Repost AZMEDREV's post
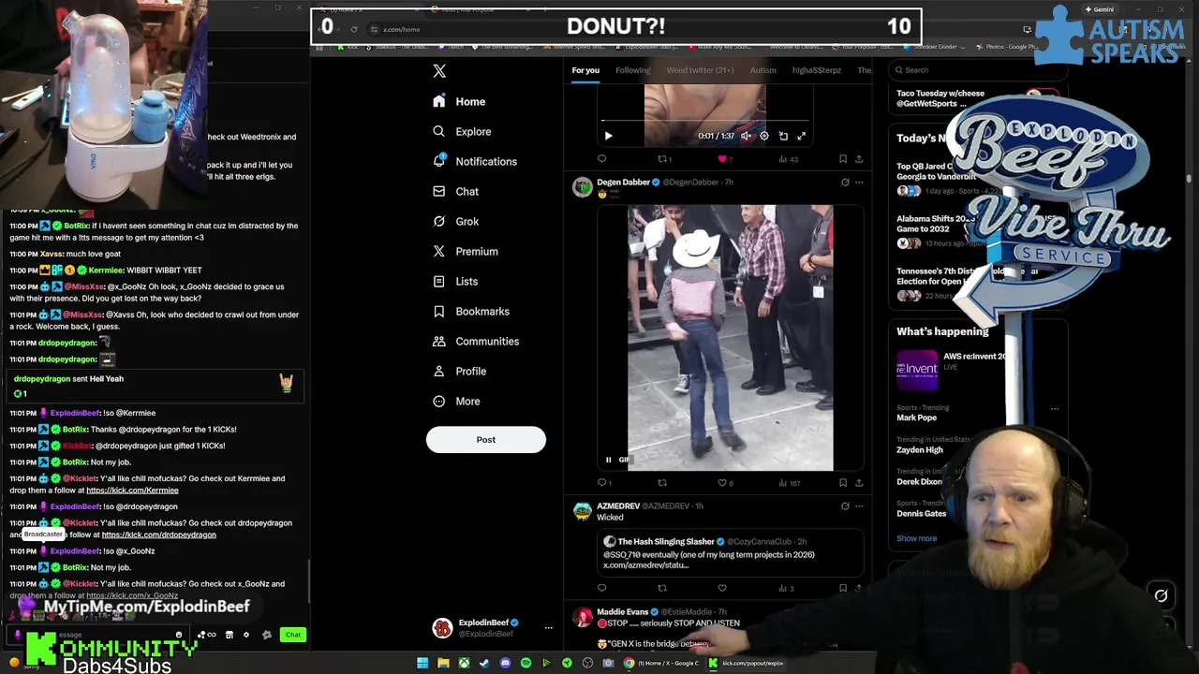Screen dimensions: 1199x674 click(662, 588)
